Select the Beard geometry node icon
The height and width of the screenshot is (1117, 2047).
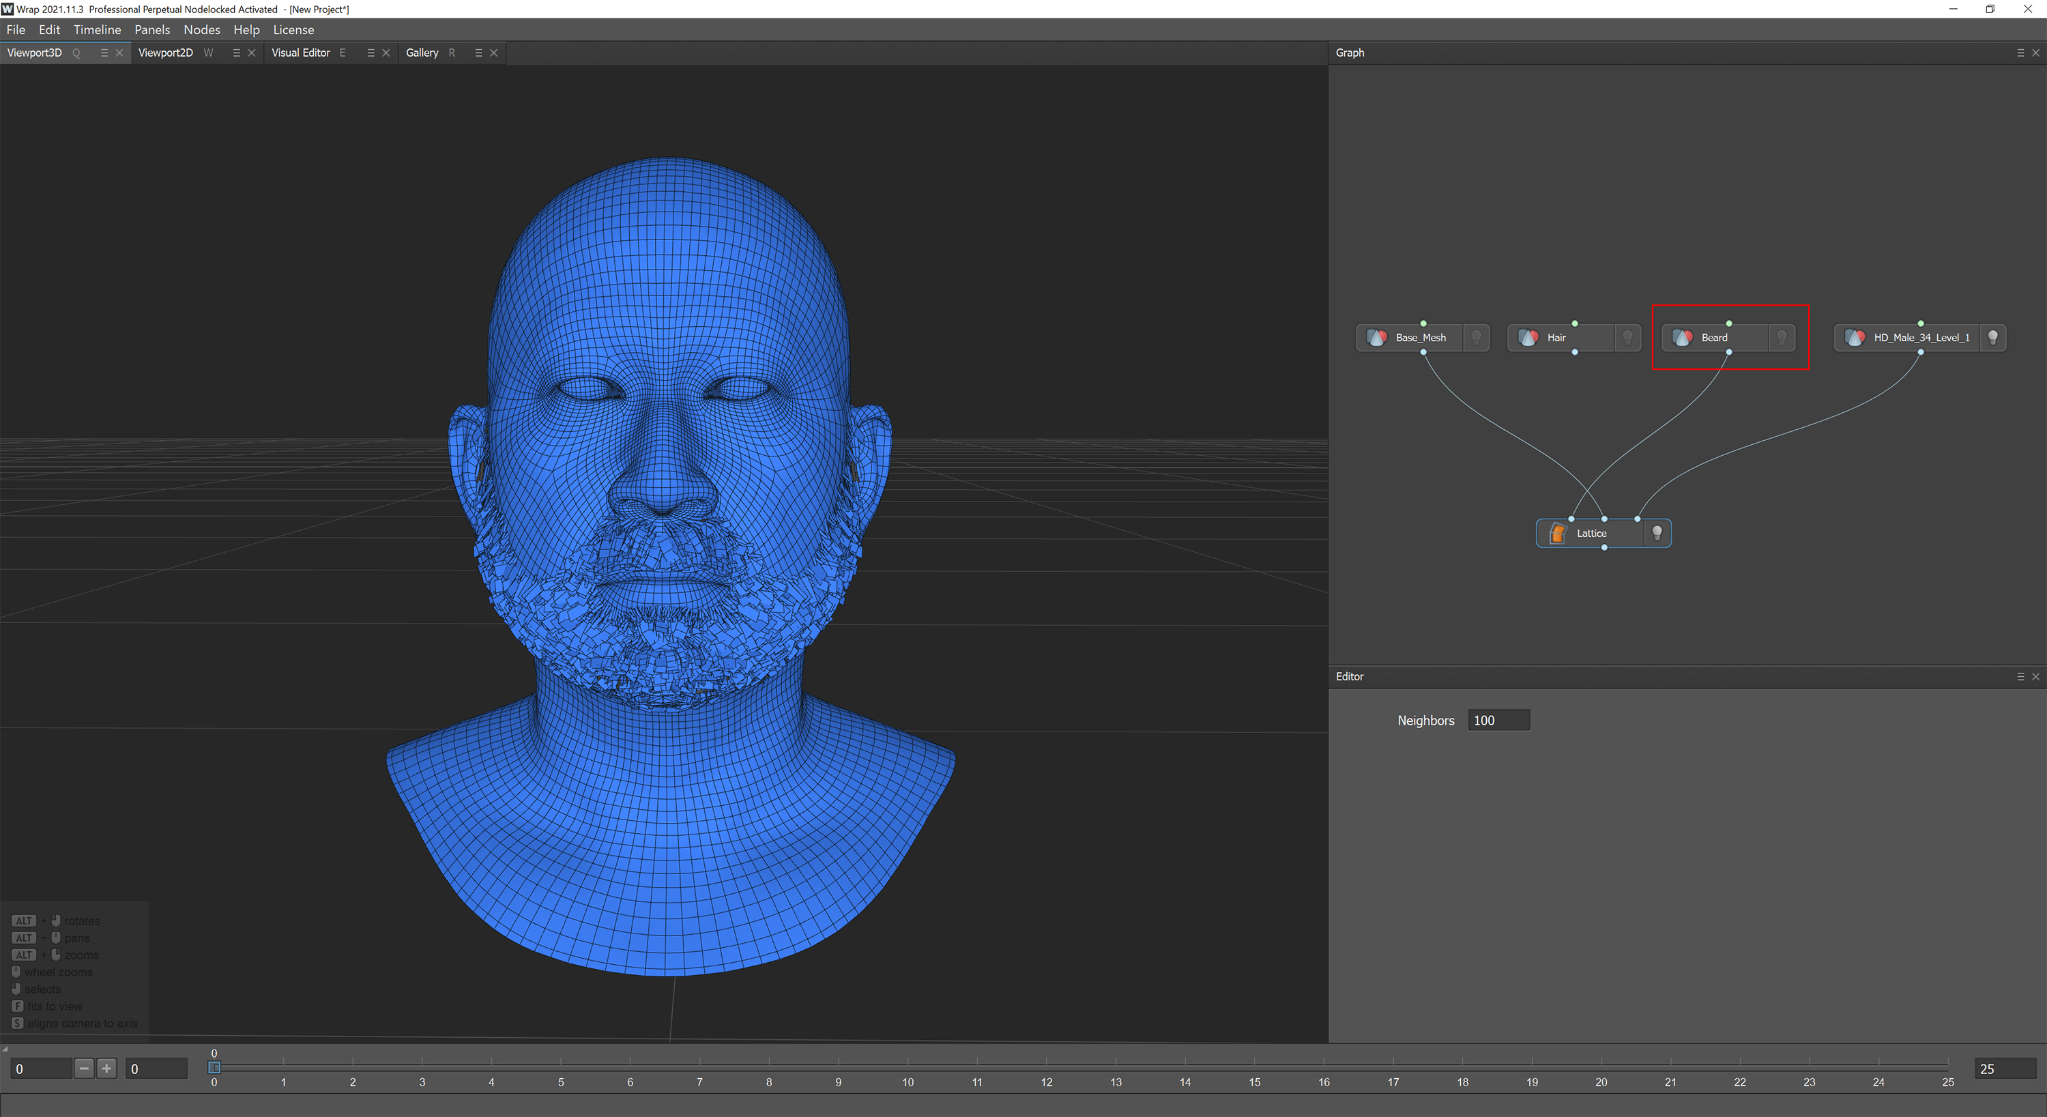(x=1682, y=337)
